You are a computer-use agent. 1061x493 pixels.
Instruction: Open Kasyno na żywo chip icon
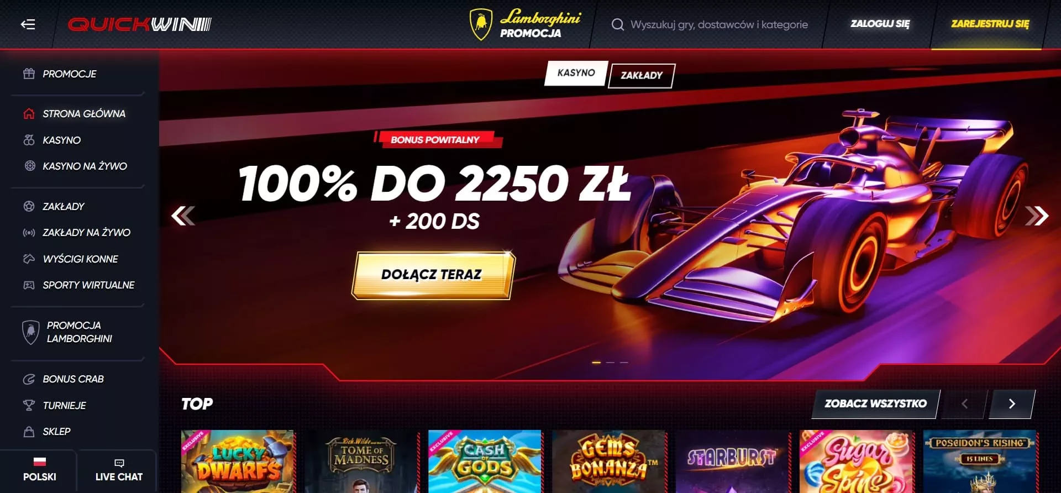(x=30, y=166)
